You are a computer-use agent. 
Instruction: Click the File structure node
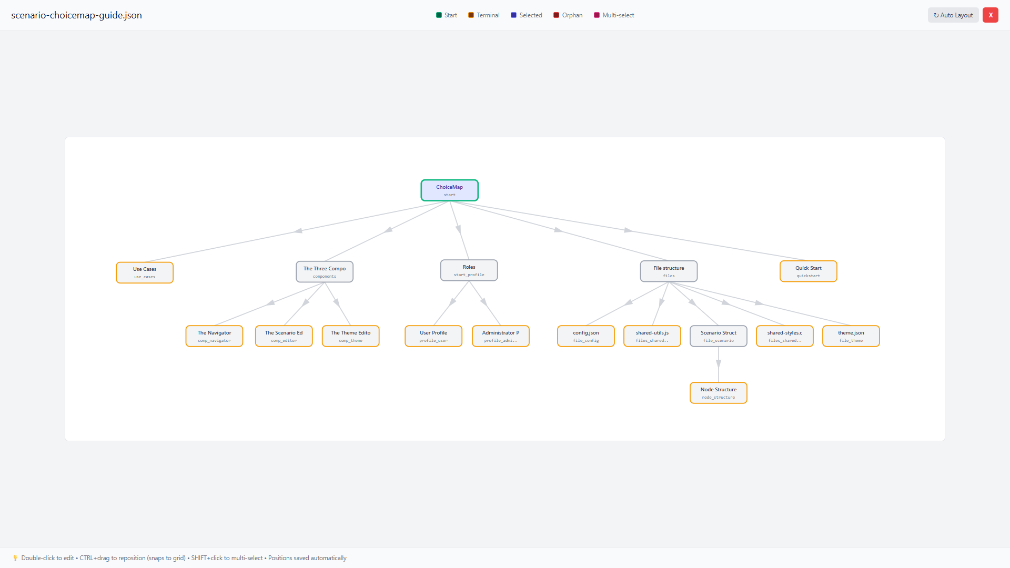click(669, 271)
